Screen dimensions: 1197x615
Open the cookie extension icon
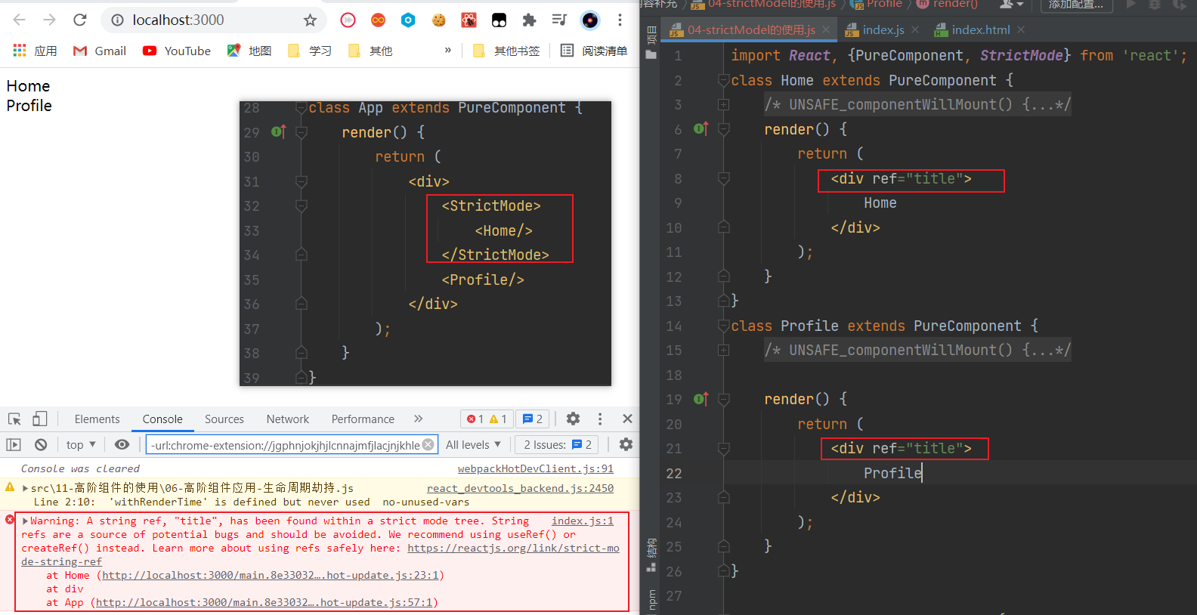[438, 20]
